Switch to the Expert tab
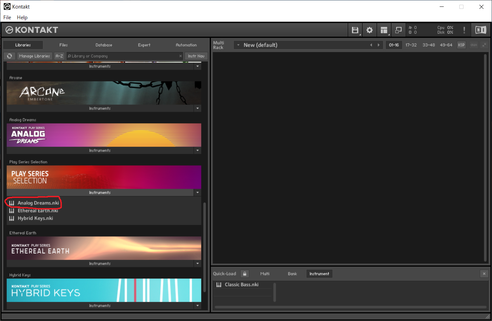 coord(144,45)
